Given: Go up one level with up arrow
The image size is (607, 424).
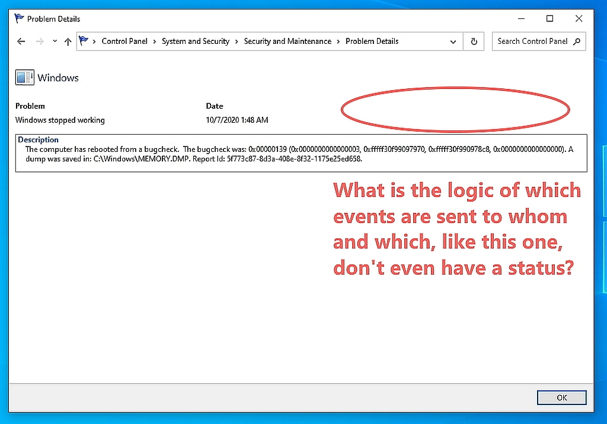Looking at the screenshot, I should click(x=68, y=42).
